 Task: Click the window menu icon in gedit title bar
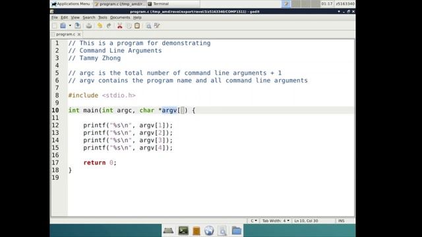point(52,12)
